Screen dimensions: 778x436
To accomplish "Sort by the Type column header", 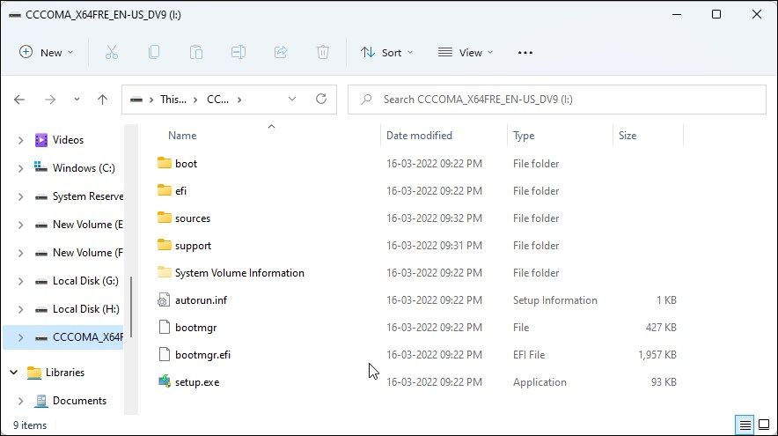I will pyautogui.click(x=524, y=136).
